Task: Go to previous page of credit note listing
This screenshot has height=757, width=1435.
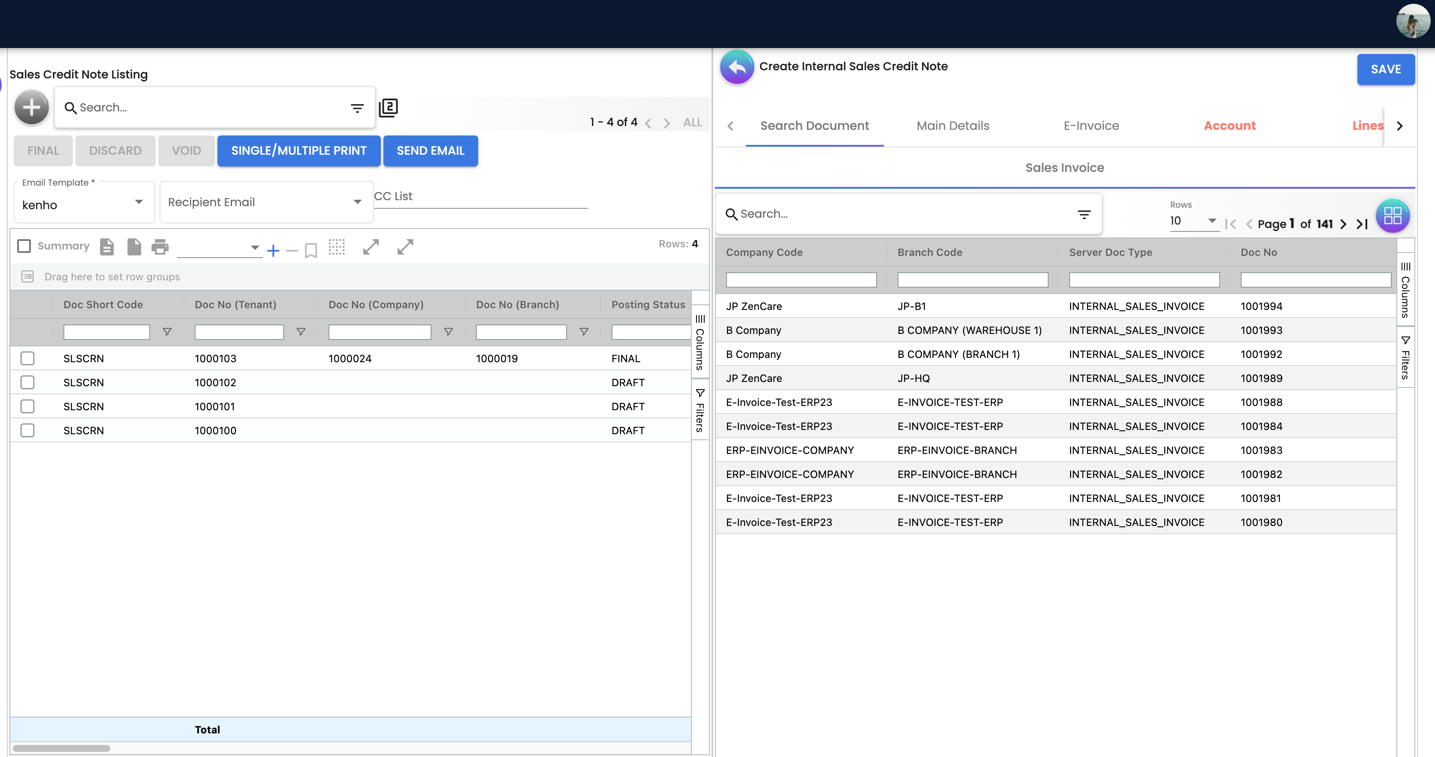Action: click(648, 123)
